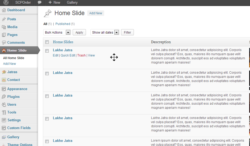Click the Quick Edit link

click(68, 55)
